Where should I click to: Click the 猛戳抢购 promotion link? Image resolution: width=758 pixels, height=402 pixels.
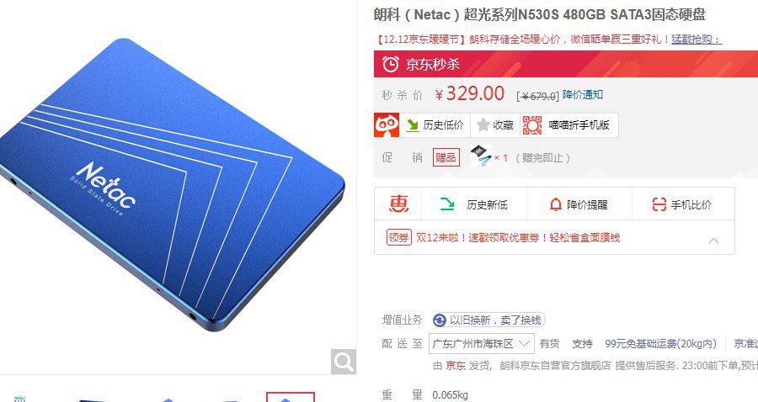pyautogui.click(x=697, y=39)
